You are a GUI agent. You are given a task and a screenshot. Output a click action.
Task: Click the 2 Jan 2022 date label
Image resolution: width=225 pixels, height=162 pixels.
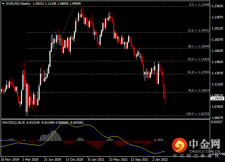[x=160, y=159]
